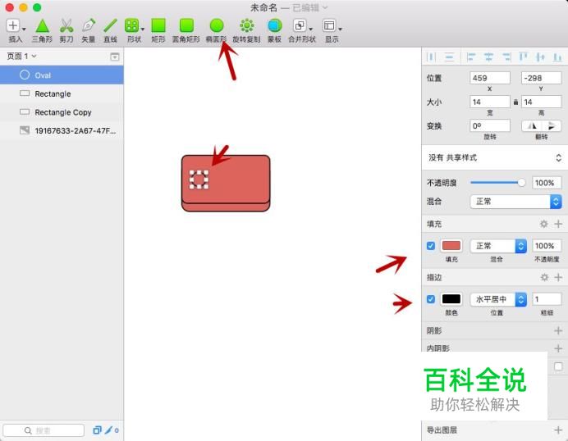Screen dimensions: 568x441
Task: Select the Oval layer
Action: [x=62, y=75]
